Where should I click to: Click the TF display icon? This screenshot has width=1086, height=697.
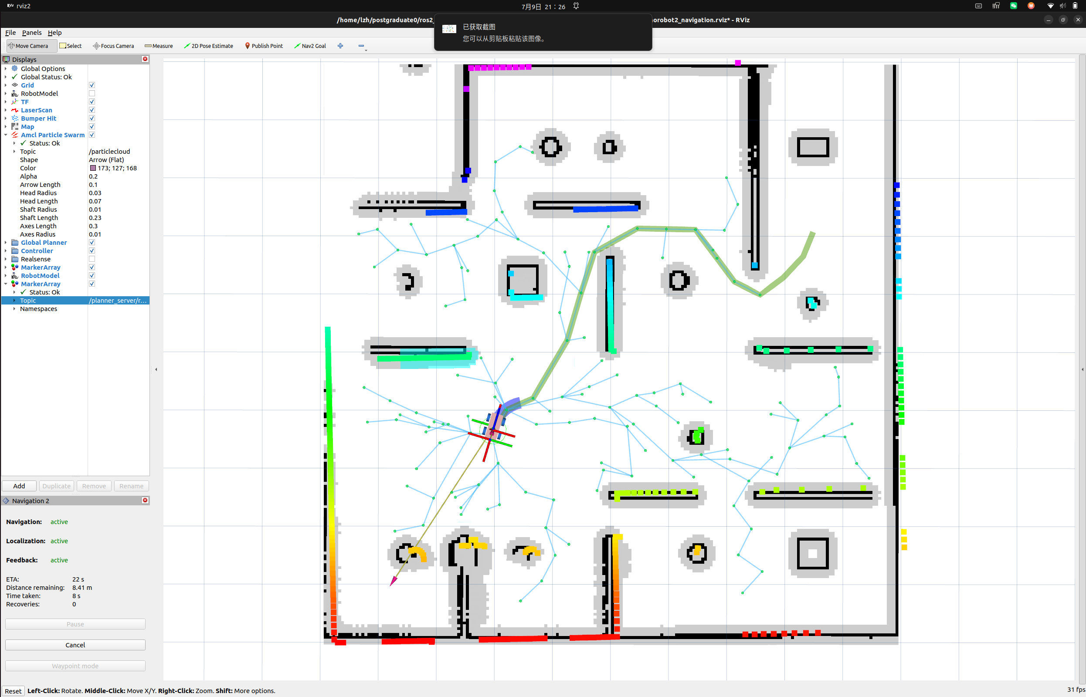pyautogui.click(x=15, y=102)
